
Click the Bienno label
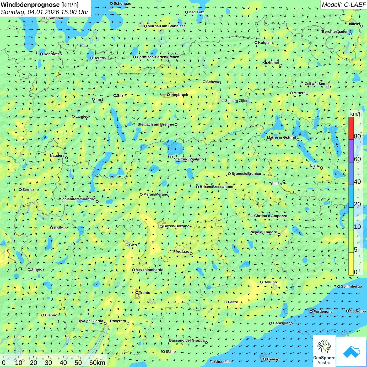pyautogui.click(x=51, y=315)
